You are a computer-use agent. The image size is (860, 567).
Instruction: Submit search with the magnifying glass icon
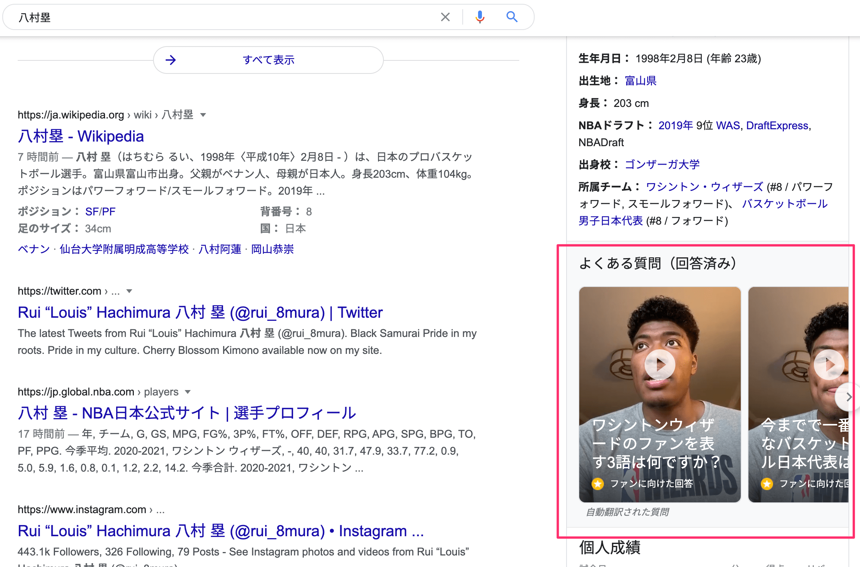tap(512, 17)
